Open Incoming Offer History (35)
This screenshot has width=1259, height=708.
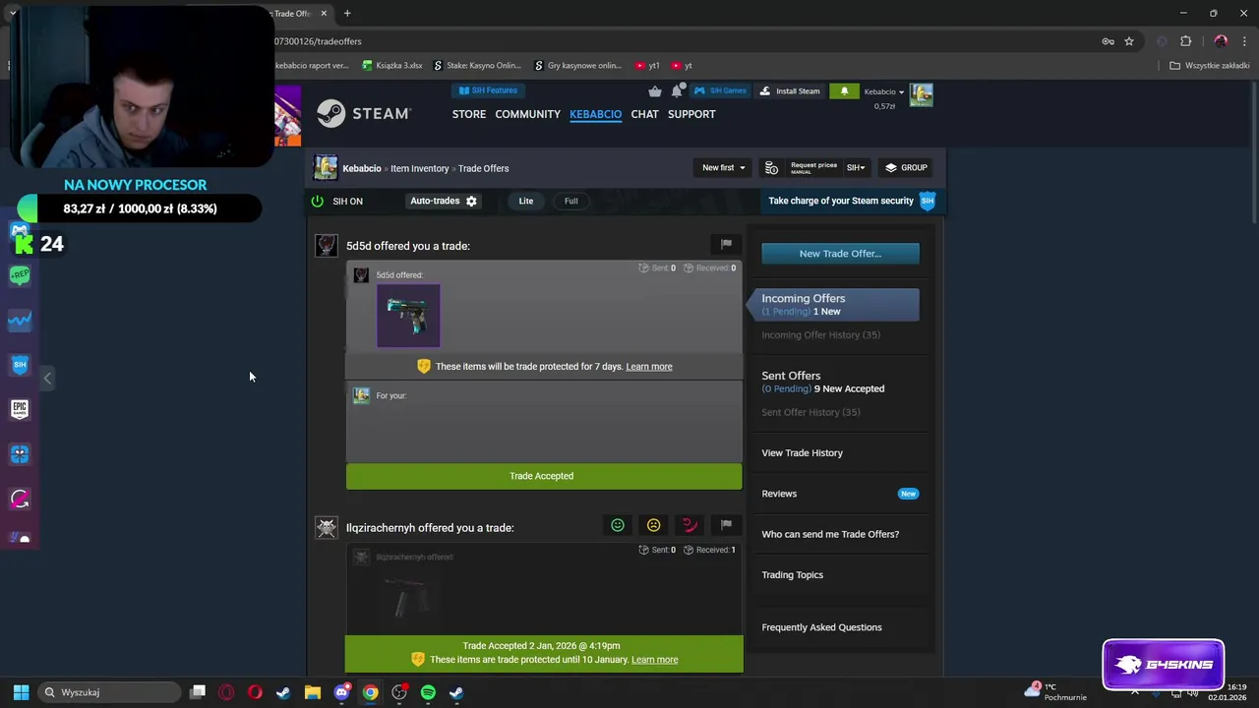[x=820, y=335]
